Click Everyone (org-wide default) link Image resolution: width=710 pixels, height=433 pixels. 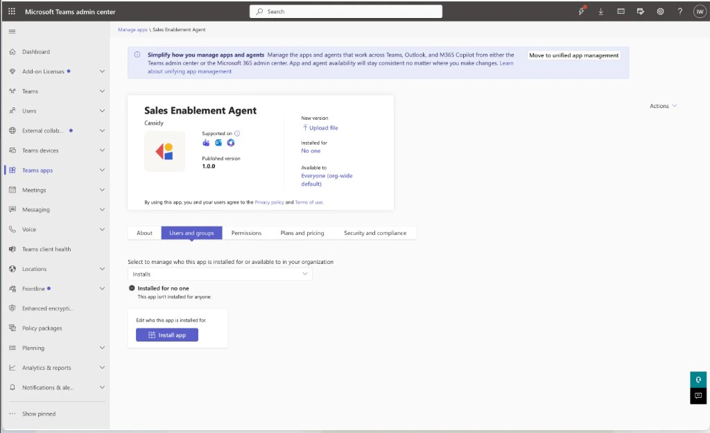point(327,179)
